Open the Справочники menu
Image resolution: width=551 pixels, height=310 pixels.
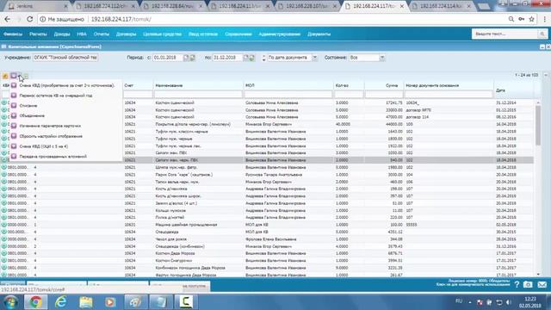(x=238, y=34)
